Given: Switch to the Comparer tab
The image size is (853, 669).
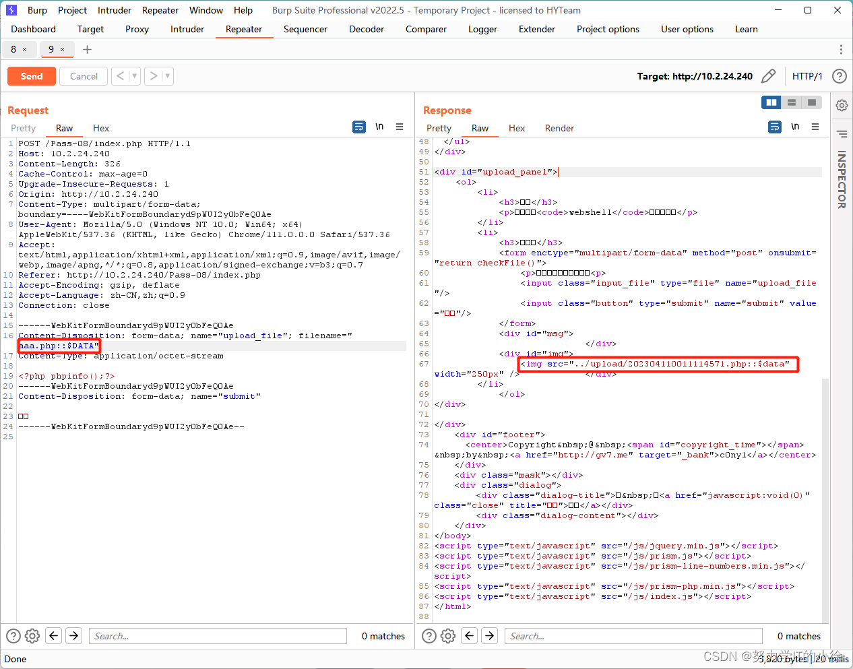Looking at the screenshot, I should tap(426, 29).
